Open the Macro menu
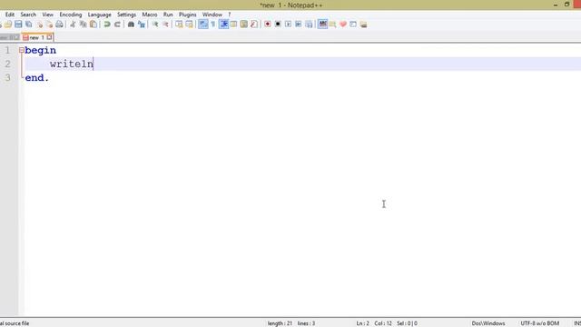The image size is (581, 327). [x=149, y=15]
